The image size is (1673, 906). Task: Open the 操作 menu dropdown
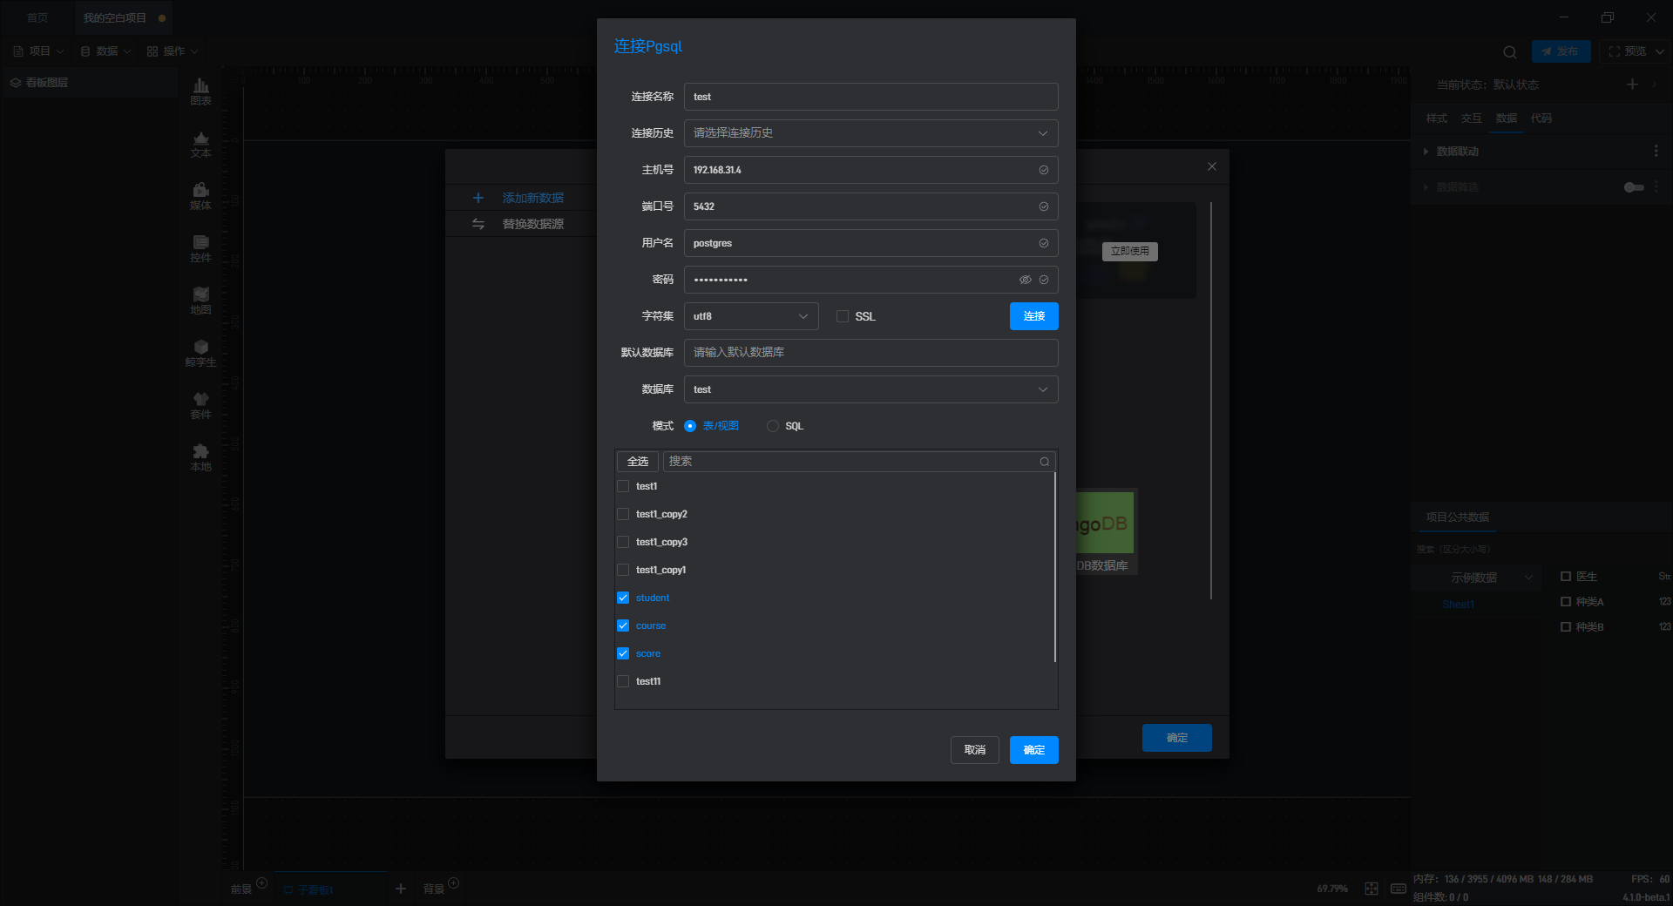[x=173, y=51]
